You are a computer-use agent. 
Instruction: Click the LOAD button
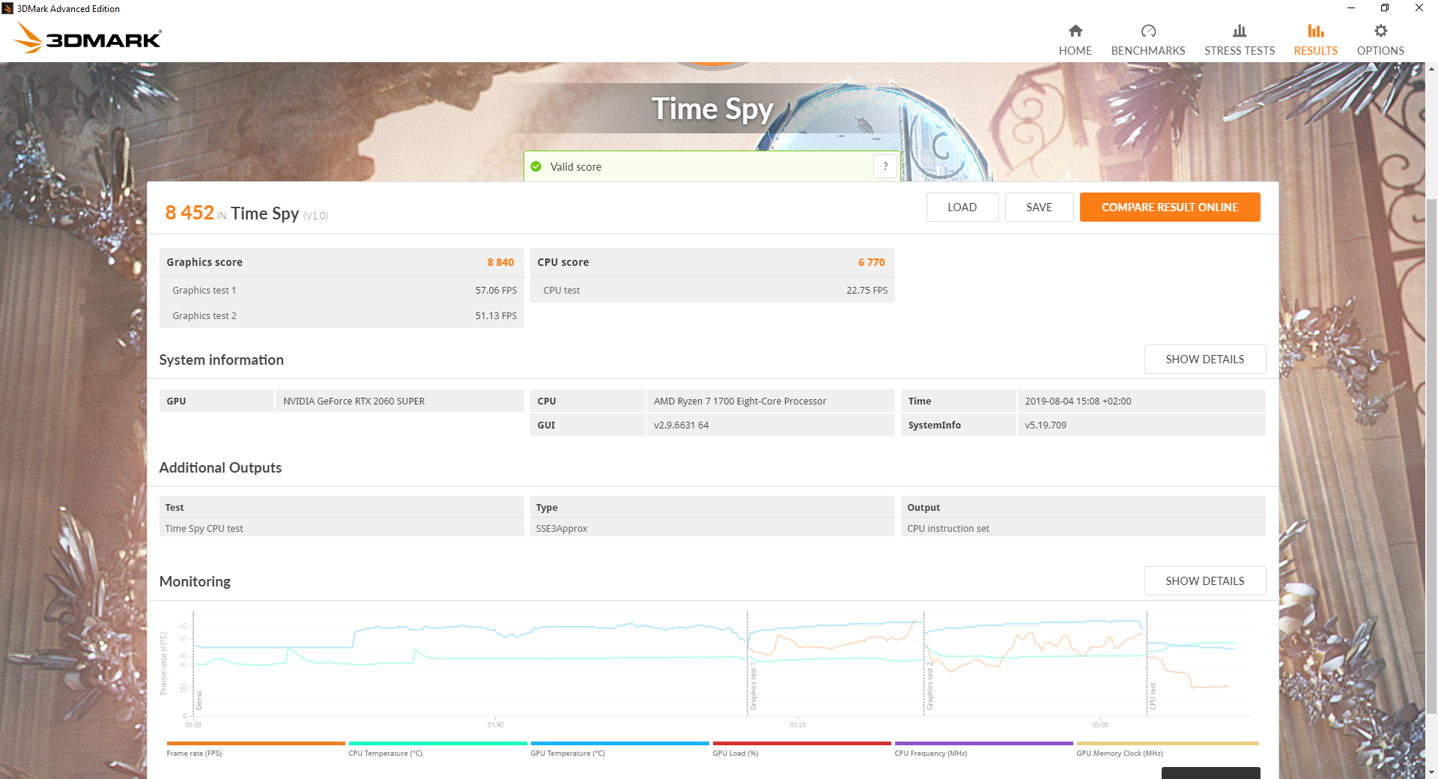coord(962,207)
